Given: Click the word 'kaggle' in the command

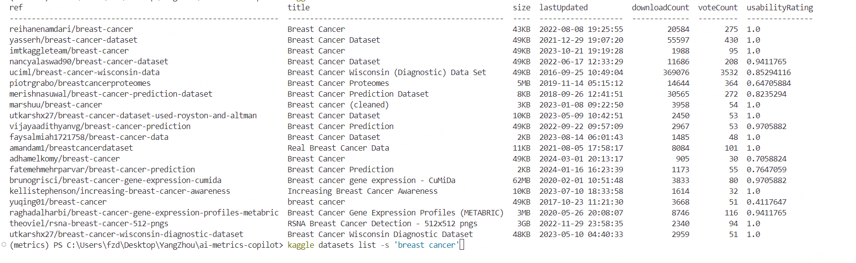Looking at the screenshot, I should tap(301, 245).
